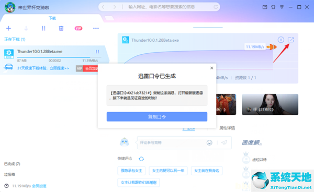
Task: Click the download progress bar of Thunder10.0.1.28Beta.exe
Action: (59, 57)
